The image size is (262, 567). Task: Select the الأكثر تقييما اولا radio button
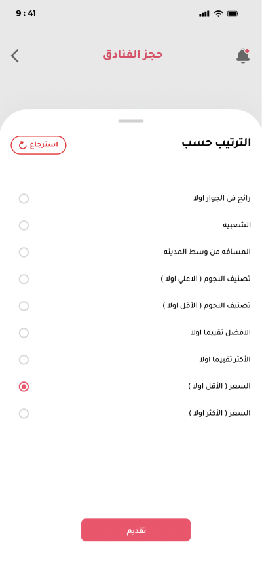[x=24, y=360]
